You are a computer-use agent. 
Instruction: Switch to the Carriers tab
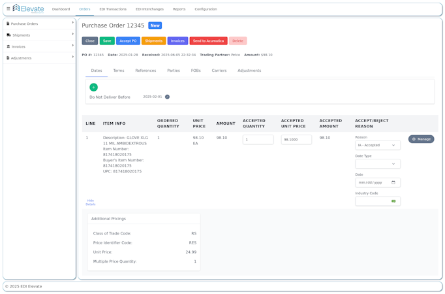(x=219, y=71)
